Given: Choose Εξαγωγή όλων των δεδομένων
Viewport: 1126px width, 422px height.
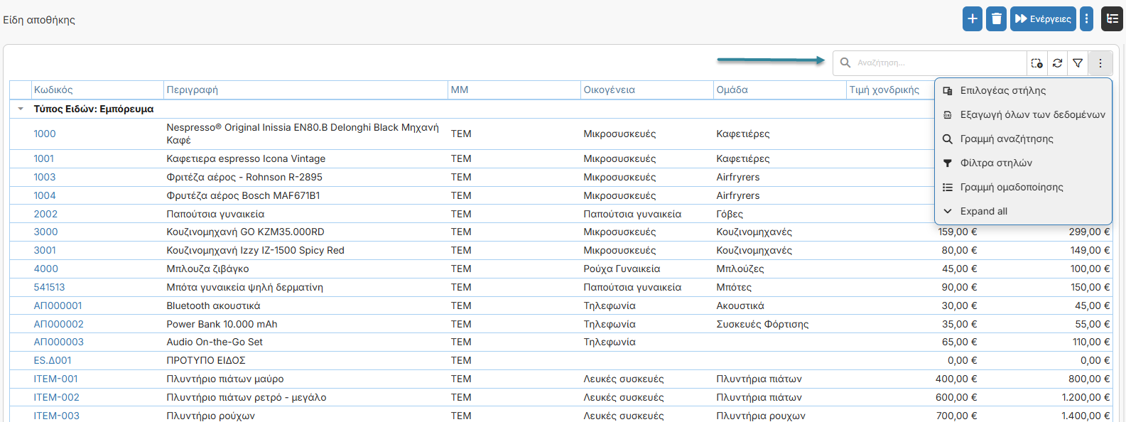Looking at the screenshot, I should [x=1023, y=114].
